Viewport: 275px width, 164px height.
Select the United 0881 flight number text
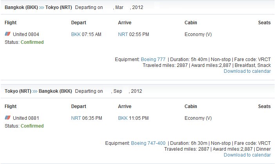point(26,118)
